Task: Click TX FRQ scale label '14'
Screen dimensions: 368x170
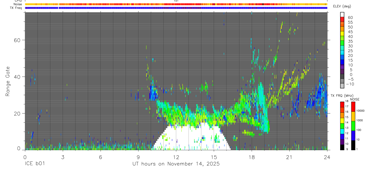Action: [347, 122]
